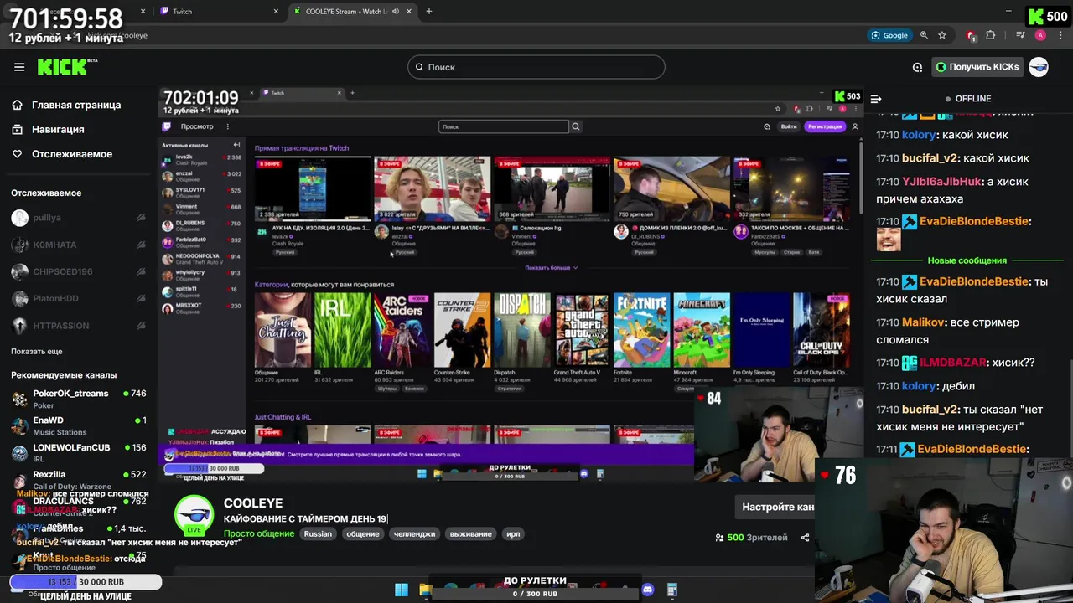
Task: Open the 'Просмотр' tab in streamed Twitch
Action: 197,126
